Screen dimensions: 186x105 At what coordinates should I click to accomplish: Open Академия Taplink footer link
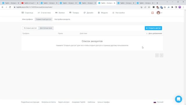[x=78, y=102]
